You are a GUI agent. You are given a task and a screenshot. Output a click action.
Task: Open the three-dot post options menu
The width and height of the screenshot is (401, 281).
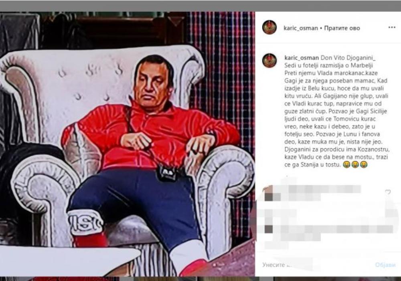click(x=392, y=27)
